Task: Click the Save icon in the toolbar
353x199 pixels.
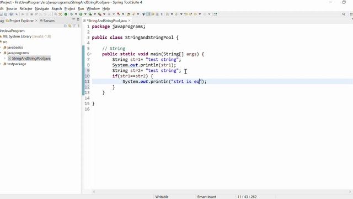Action: [x=1, y=14]
